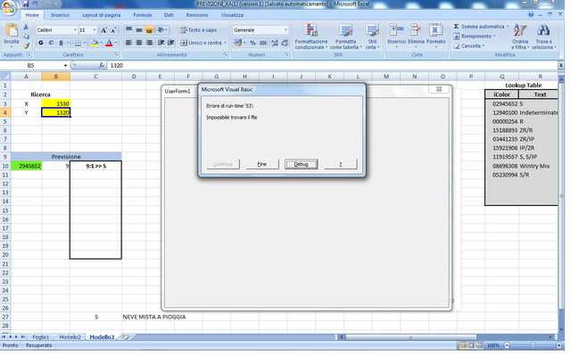Screen dimensions: 571x355
Task: Increase font size with the large A icon
Action: (x=103, y=30)
